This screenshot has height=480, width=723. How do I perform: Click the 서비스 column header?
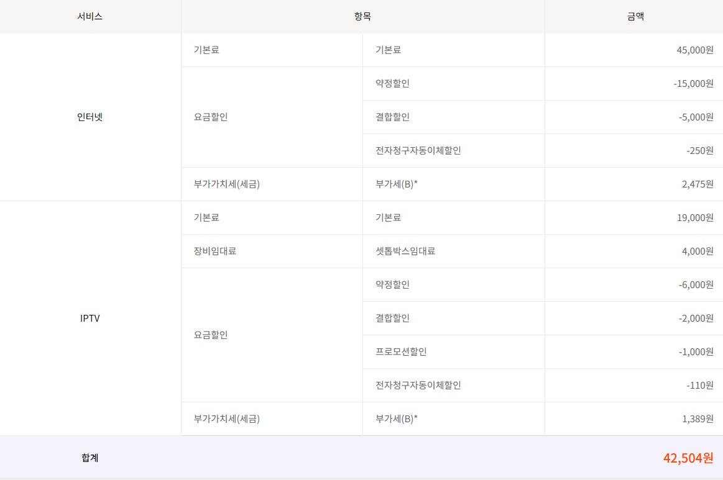(x=90, y=17)
